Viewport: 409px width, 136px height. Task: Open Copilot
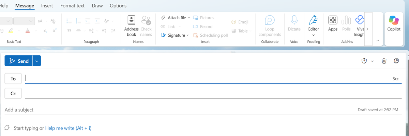point(394,24)
